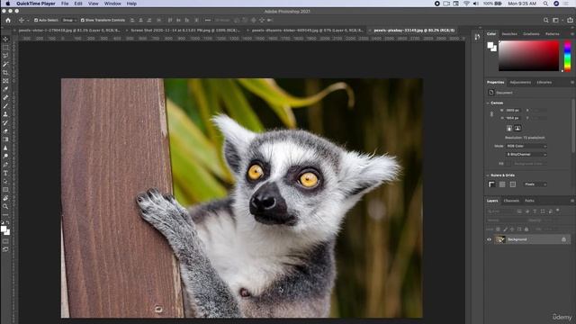Select the Crop tool

click(5, 73)
